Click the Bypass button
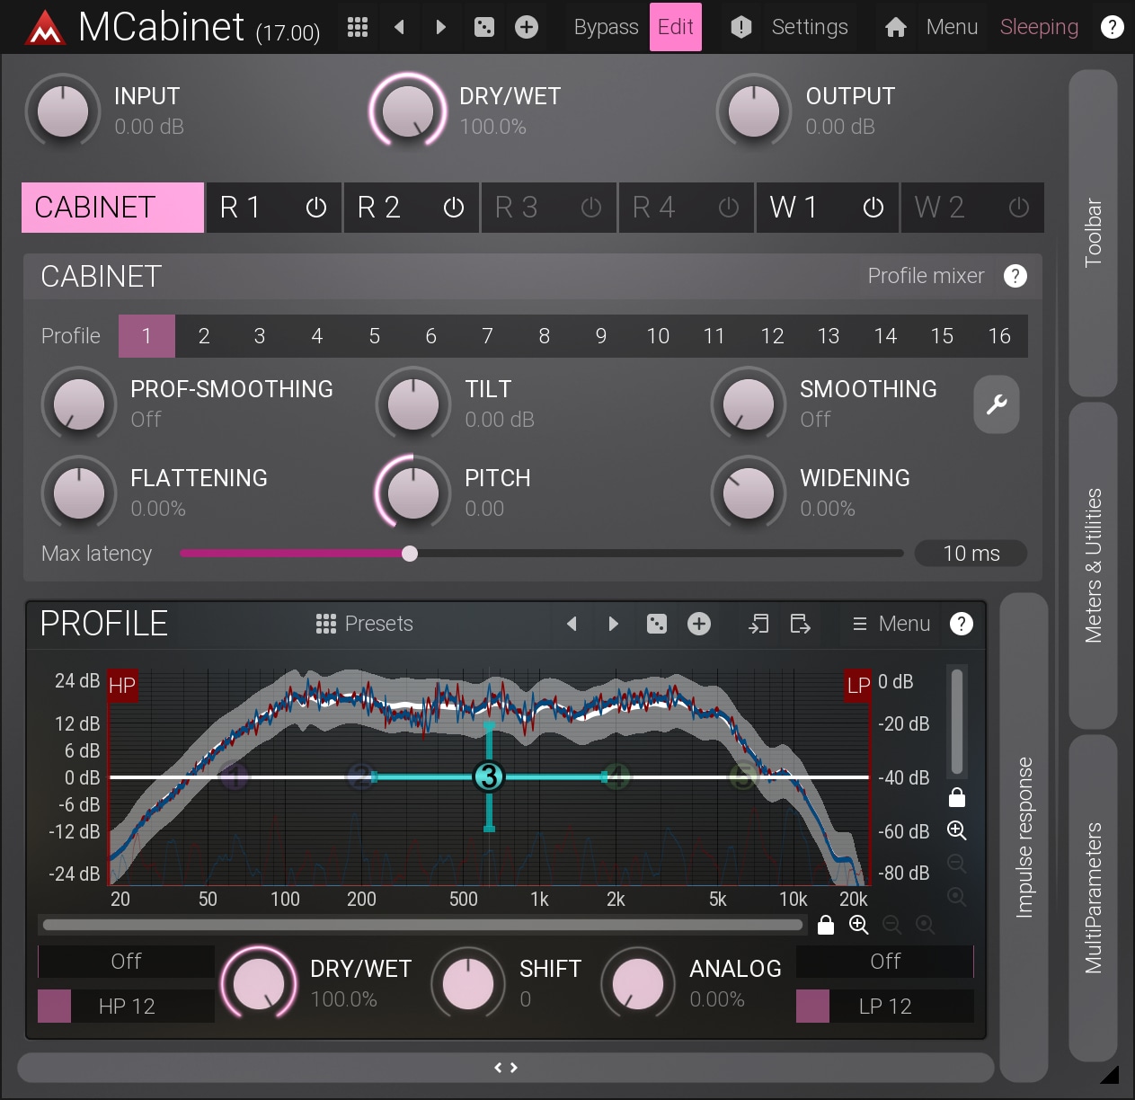The height and width of the screenshot is (1100, 1135). pyautogui.click(x=606, y=27)
